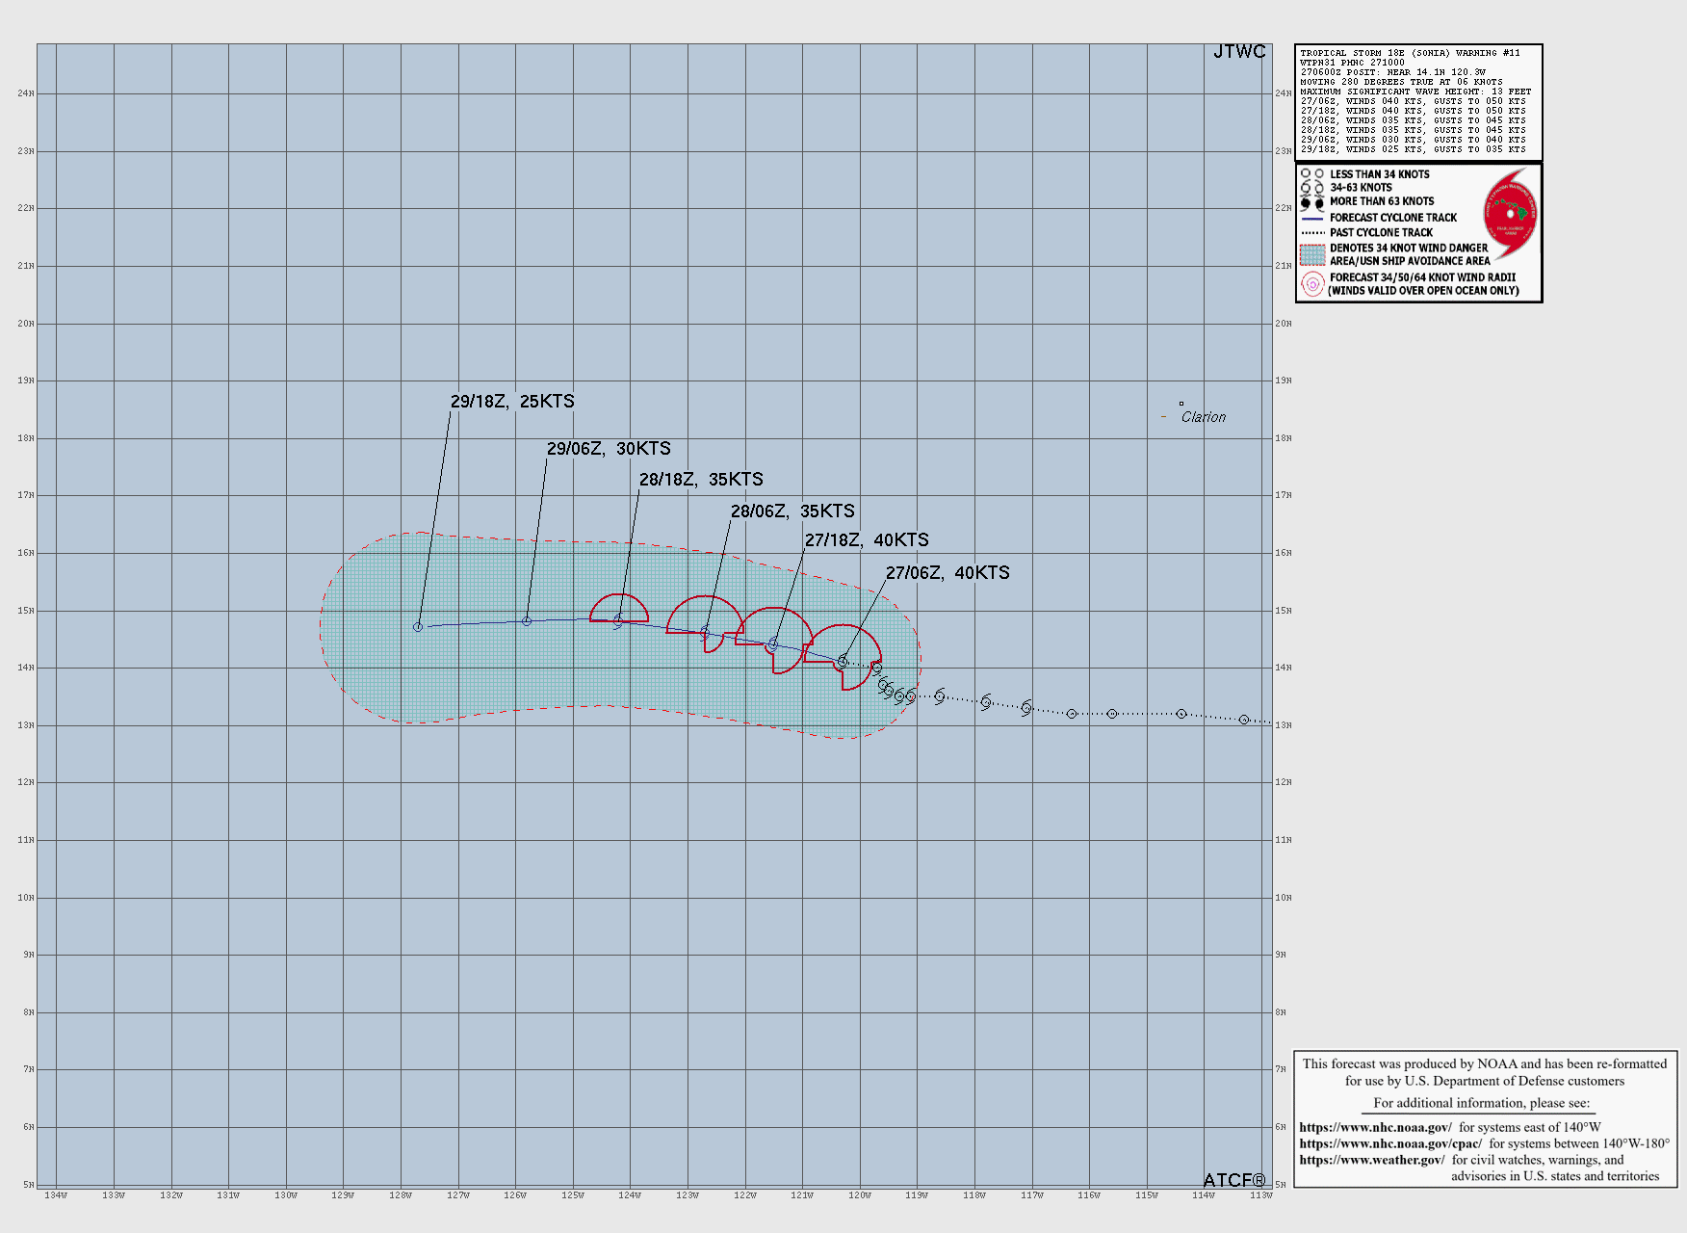Click the Tropical Storm 18E Sonia warning header
This screenshot has height=1233, width=1687.
(x=1410, y=53)
